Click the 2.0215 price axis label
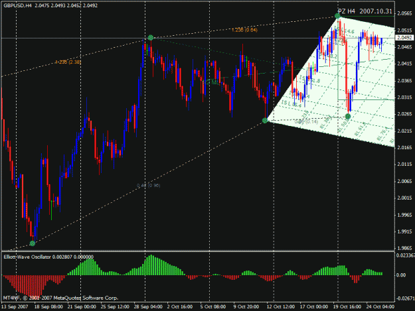 pyautogui.click(x=404, y=131)
